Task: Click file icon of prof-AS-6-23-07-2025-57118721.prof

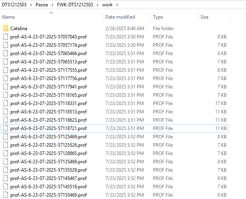Action: tap(6, 128)
